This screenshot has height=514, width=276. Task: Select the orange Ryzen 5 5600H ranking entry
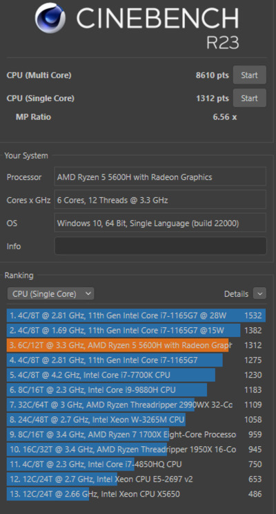pyautogui.click(x=136, y=345)
